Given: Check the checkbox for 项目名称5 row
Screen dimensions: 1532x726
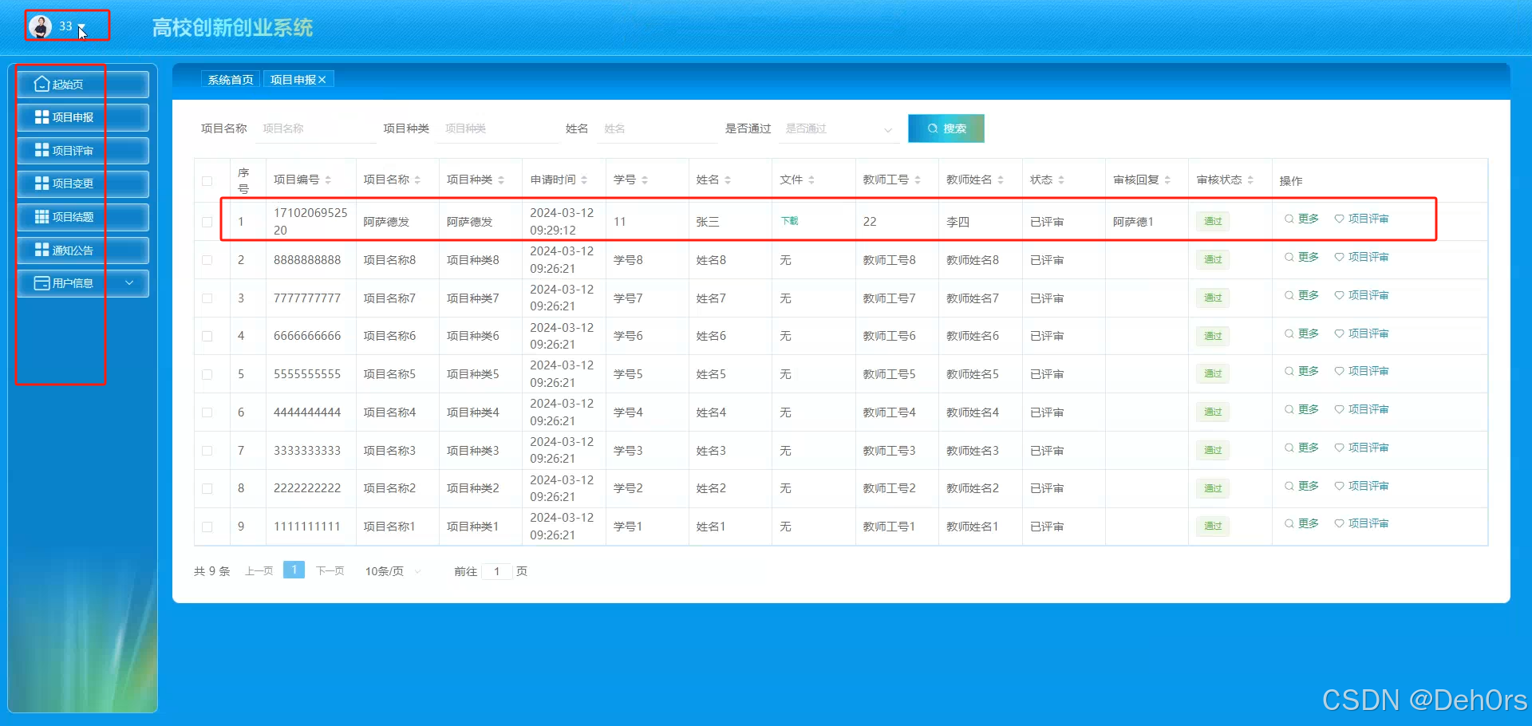Looking at the screenshot, I should pyautogui.click(x=207, y=374).
